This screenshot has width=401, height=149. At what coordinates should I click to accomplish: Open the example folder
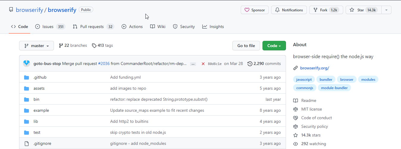(41, 110)
